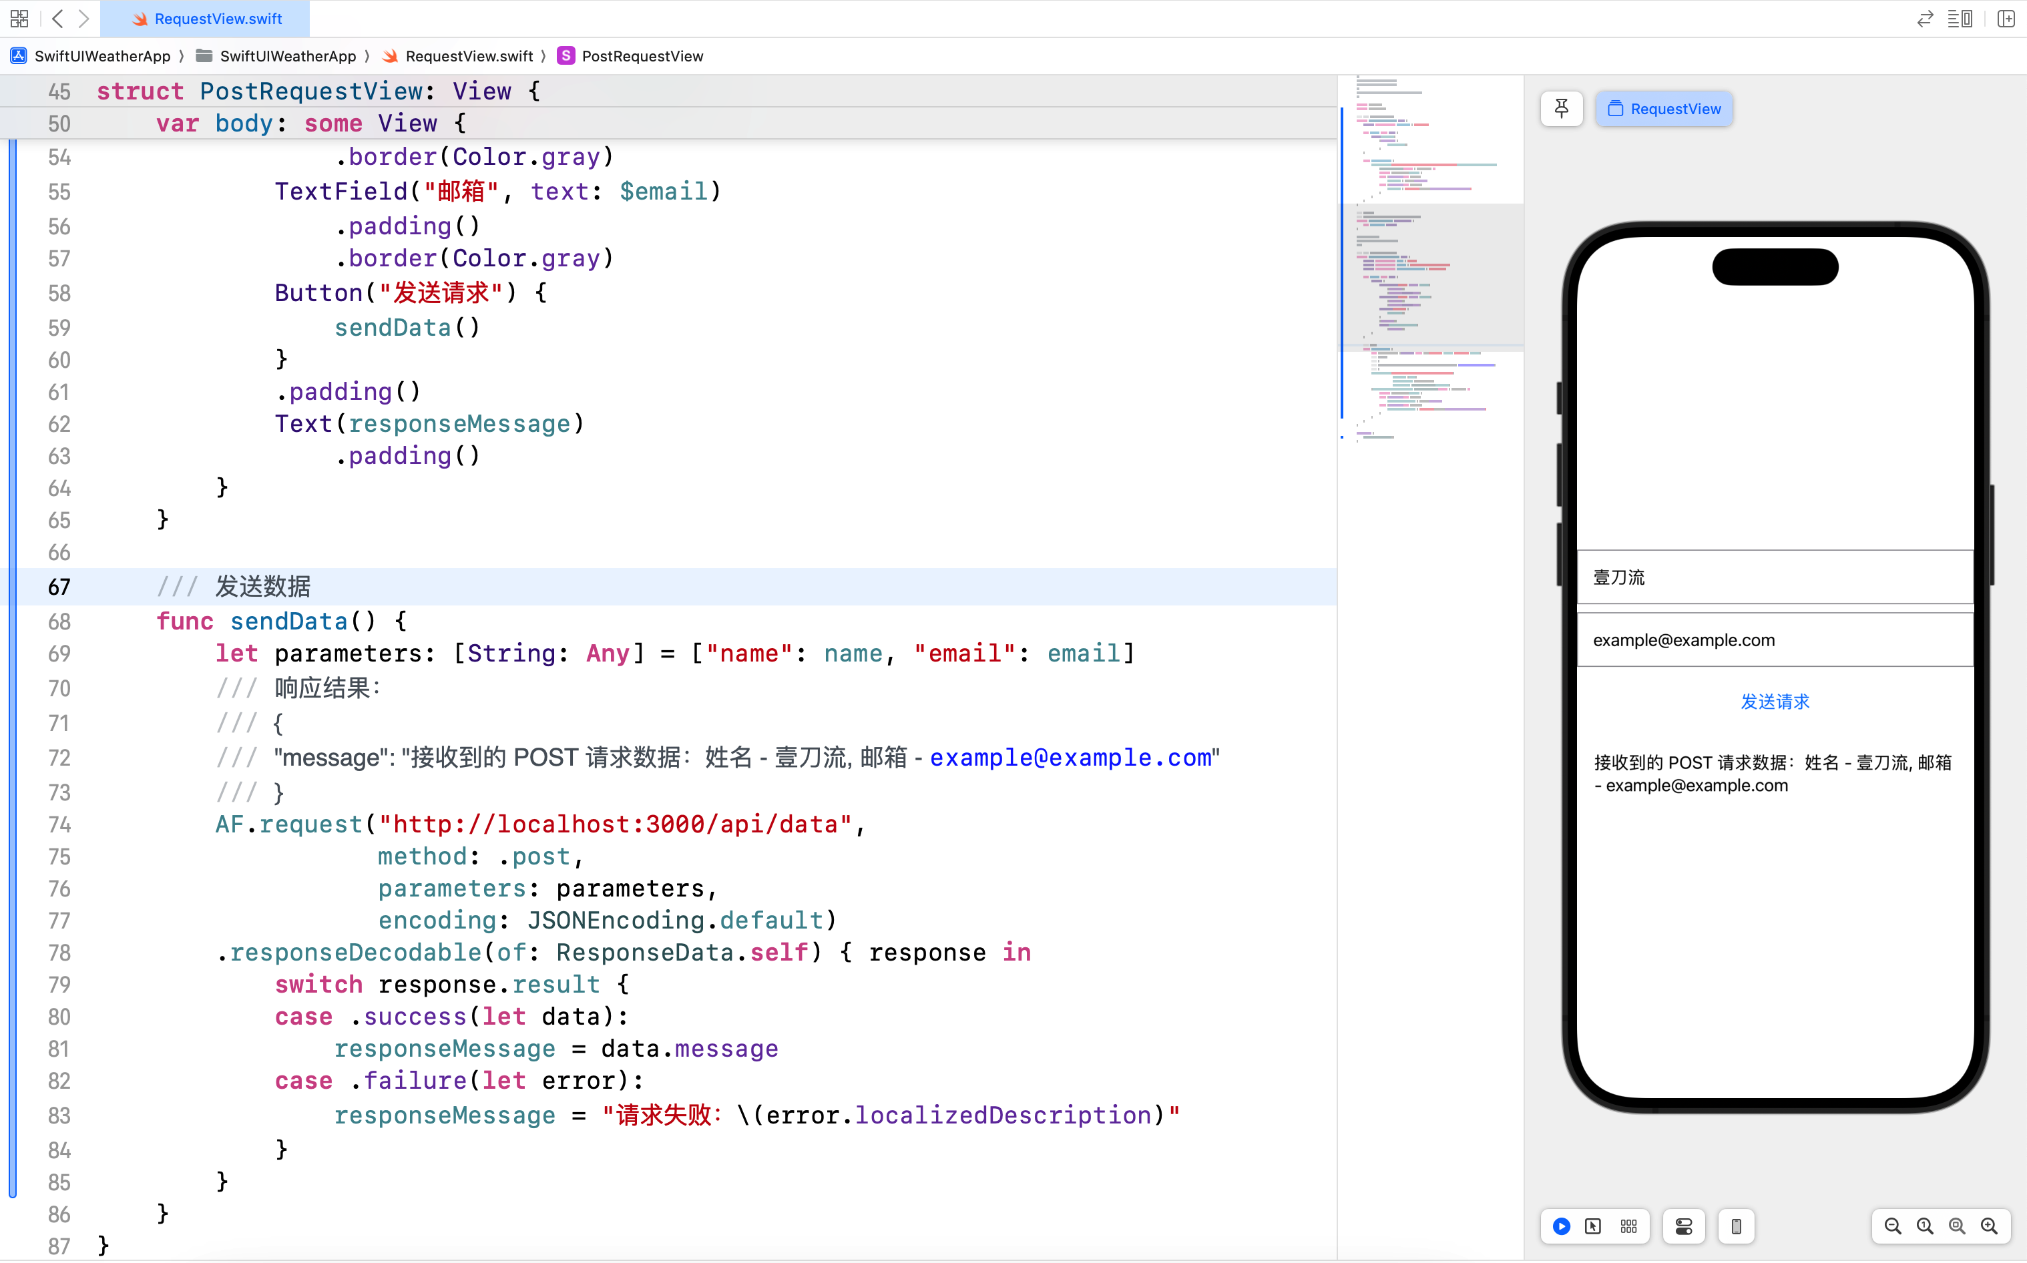Viewport: 2027px width, 1263px height.
Task: Select the RequestView preview button
Action: (1664, 109)
